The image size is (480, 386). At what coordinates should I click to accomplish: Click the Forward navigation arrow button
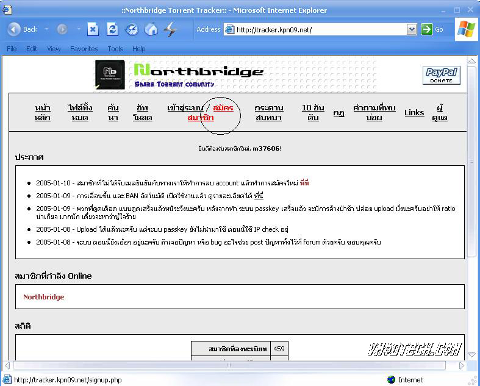62,29
